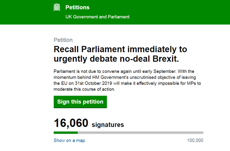This screenshot has height=151, width=230.
Task: Click an empty area of the green header banner
Action: [176, 12]
